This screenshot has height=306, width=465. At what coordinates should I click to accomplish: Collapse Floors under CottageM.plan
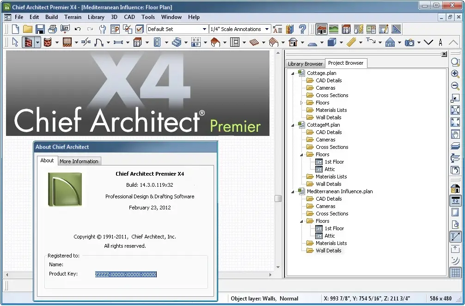(x=301, y=155)
